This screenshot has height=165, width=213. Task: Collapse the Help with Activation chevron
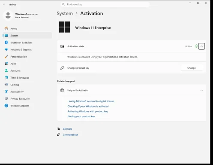(x=201, y=90)
